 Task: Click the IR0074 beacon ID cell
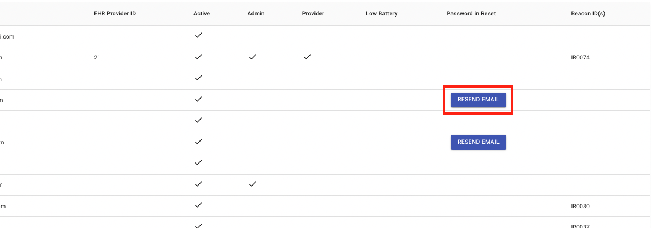pyautogui.click(x=580, y=57)
